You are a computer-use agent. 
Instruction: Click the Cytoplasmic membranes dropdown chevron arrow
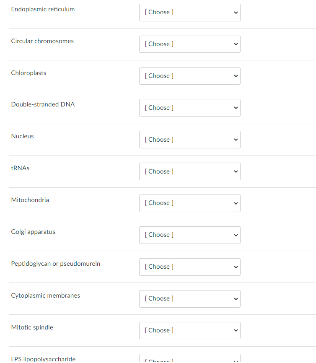click(236, 298)
